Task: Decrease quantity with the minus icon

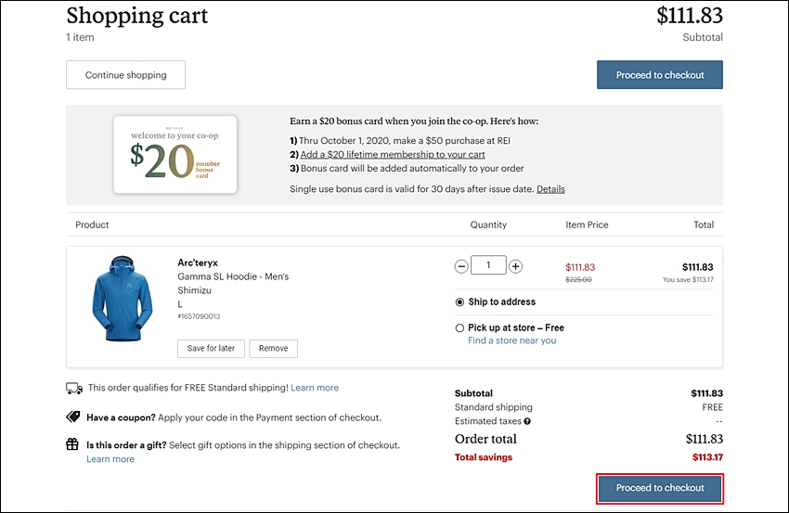Action: coord(461,266)
